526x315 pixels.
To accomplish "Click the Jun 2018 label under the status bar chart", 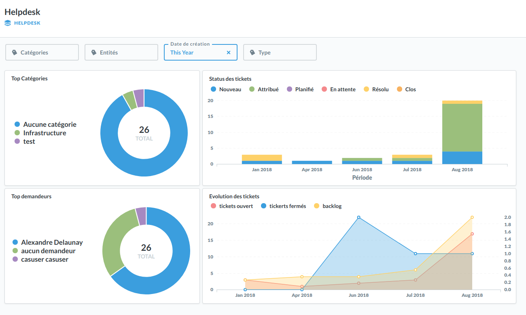I will click(x=362, y=170).
